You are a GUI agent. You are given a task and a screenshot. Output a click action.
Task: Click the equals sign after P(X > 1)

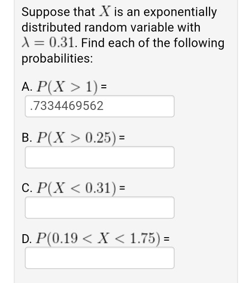pos(104,86)
